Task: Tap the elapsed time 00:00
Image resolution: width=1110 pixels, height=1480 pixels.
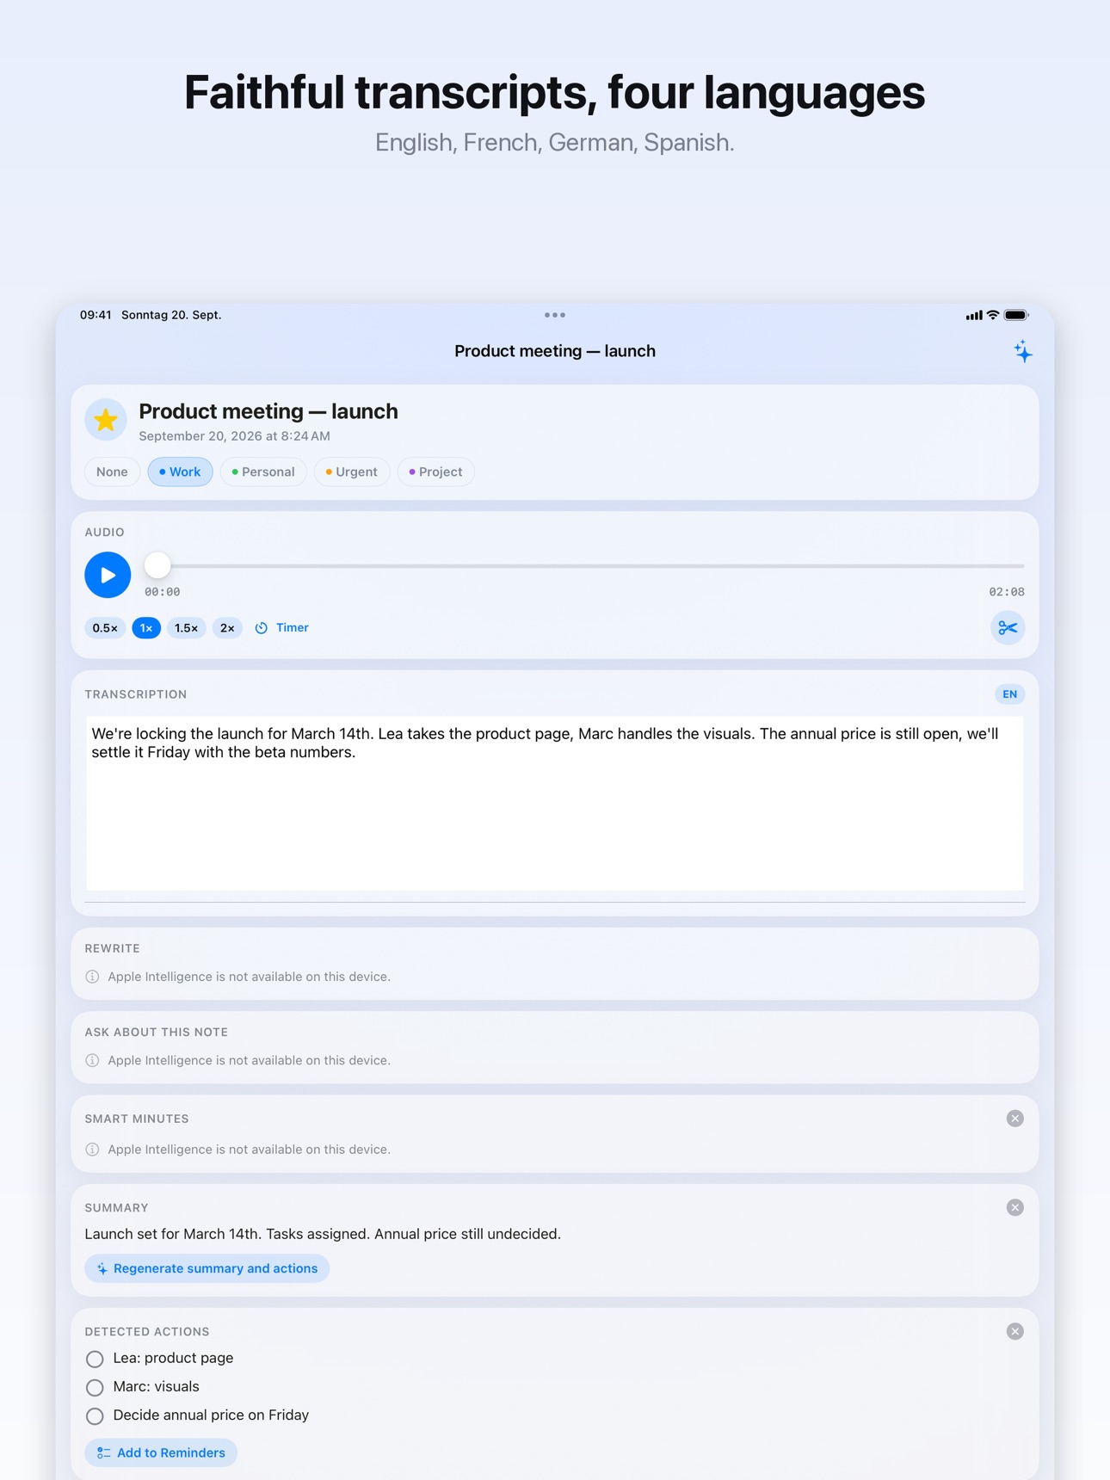Action: 163,592
